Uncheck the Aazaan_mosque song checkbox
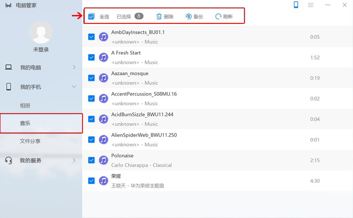This screenshot has width=353, height=218. coord(91,78)
